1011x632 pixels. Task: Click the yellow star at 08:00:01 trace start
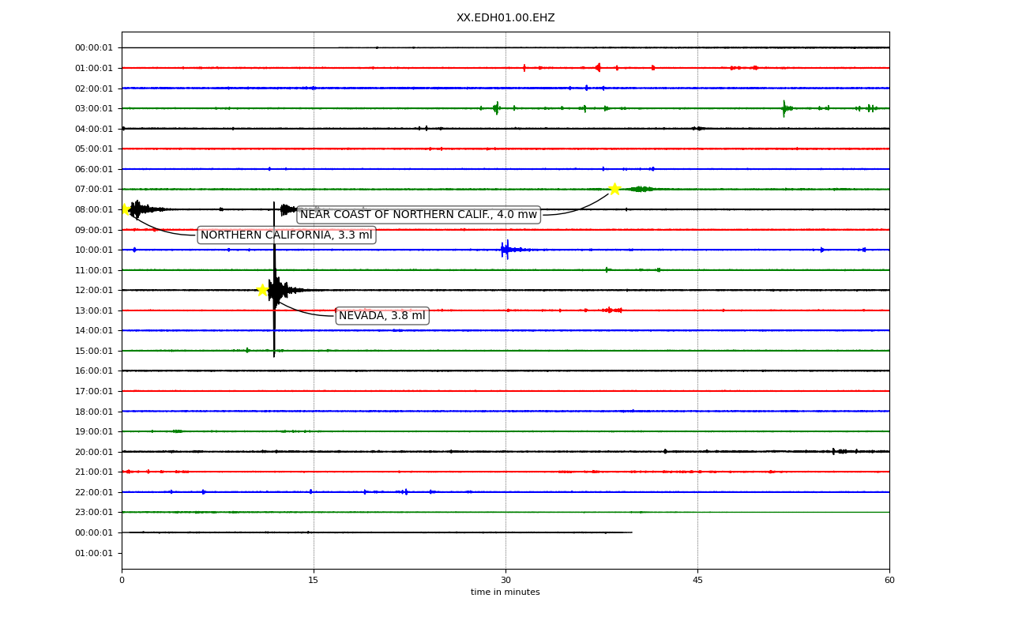click(125, 209)
